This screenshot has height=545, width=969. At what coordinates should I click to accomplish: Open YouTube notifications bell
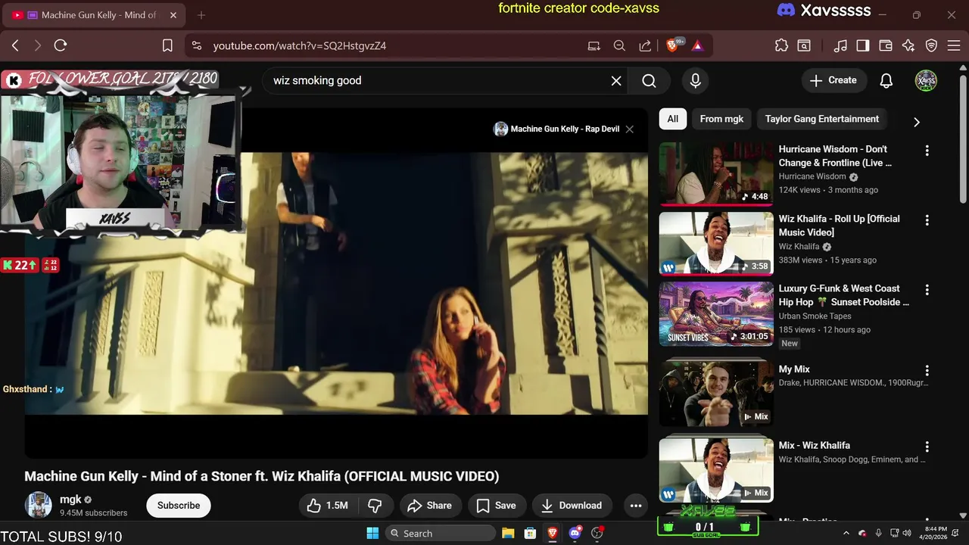[886, 80]
